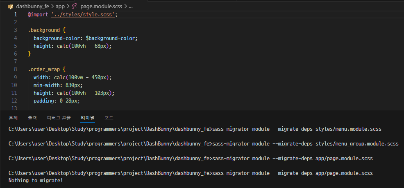Viewport: 404px width, 188px height.
Task: Click 'Nothing to migrate!' terminal output
Action: pyautogui.click(x=36, y=181)
